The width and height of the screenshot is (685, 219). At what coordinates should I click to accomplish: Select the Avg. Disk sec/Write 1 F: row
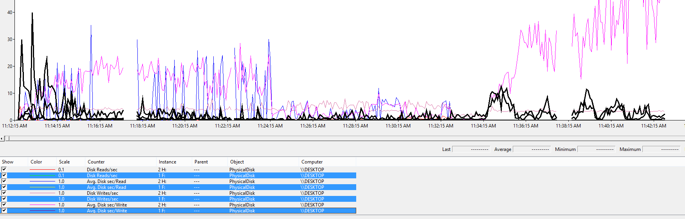[x=107, y=211]
